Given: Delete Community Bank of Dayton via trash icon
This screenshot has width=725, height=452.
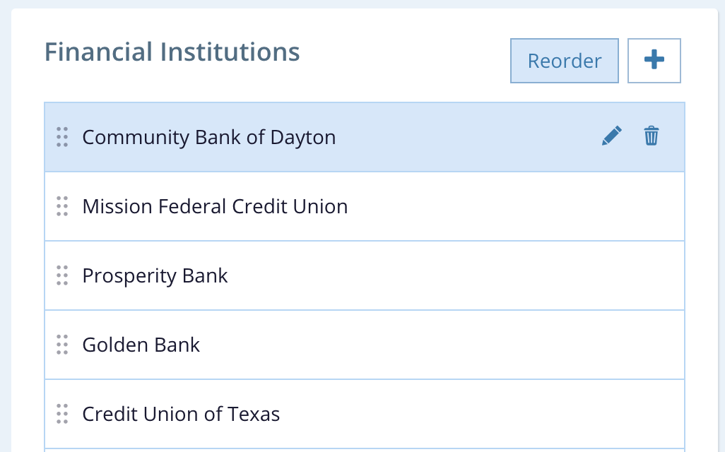Looking at the screenshot, I should (651, 136).
